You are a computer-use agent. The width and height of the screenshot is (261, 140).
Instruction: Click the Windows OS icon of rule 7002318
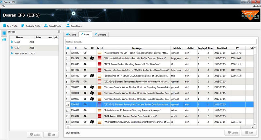92,122
